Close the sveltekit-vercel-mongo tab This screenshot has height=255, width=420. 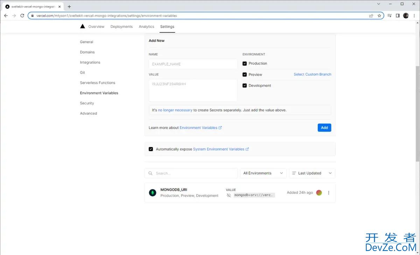59,7
